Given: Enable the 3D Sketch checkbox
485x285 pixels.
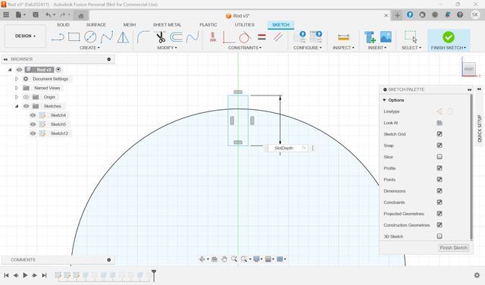Looking at the screenshot, I should tap(440, 236).
